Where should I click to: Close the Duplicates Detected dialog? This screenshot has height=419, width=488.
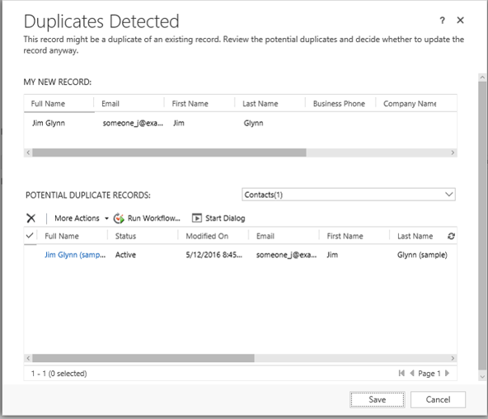[460, 21]
